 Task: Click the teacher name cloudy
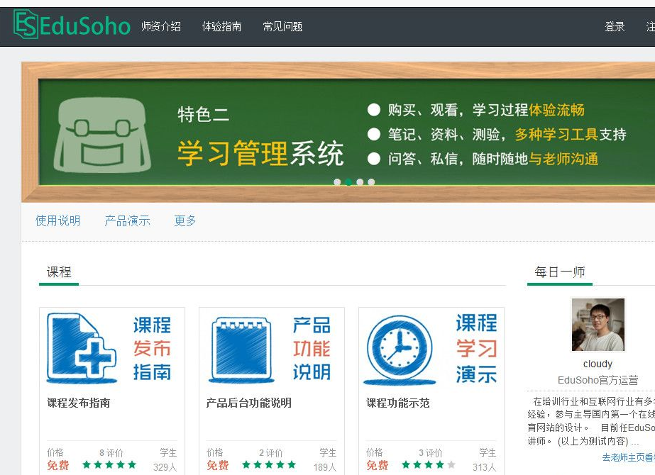598,363
